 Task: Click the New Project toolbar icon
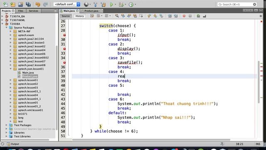click(13, 5)
